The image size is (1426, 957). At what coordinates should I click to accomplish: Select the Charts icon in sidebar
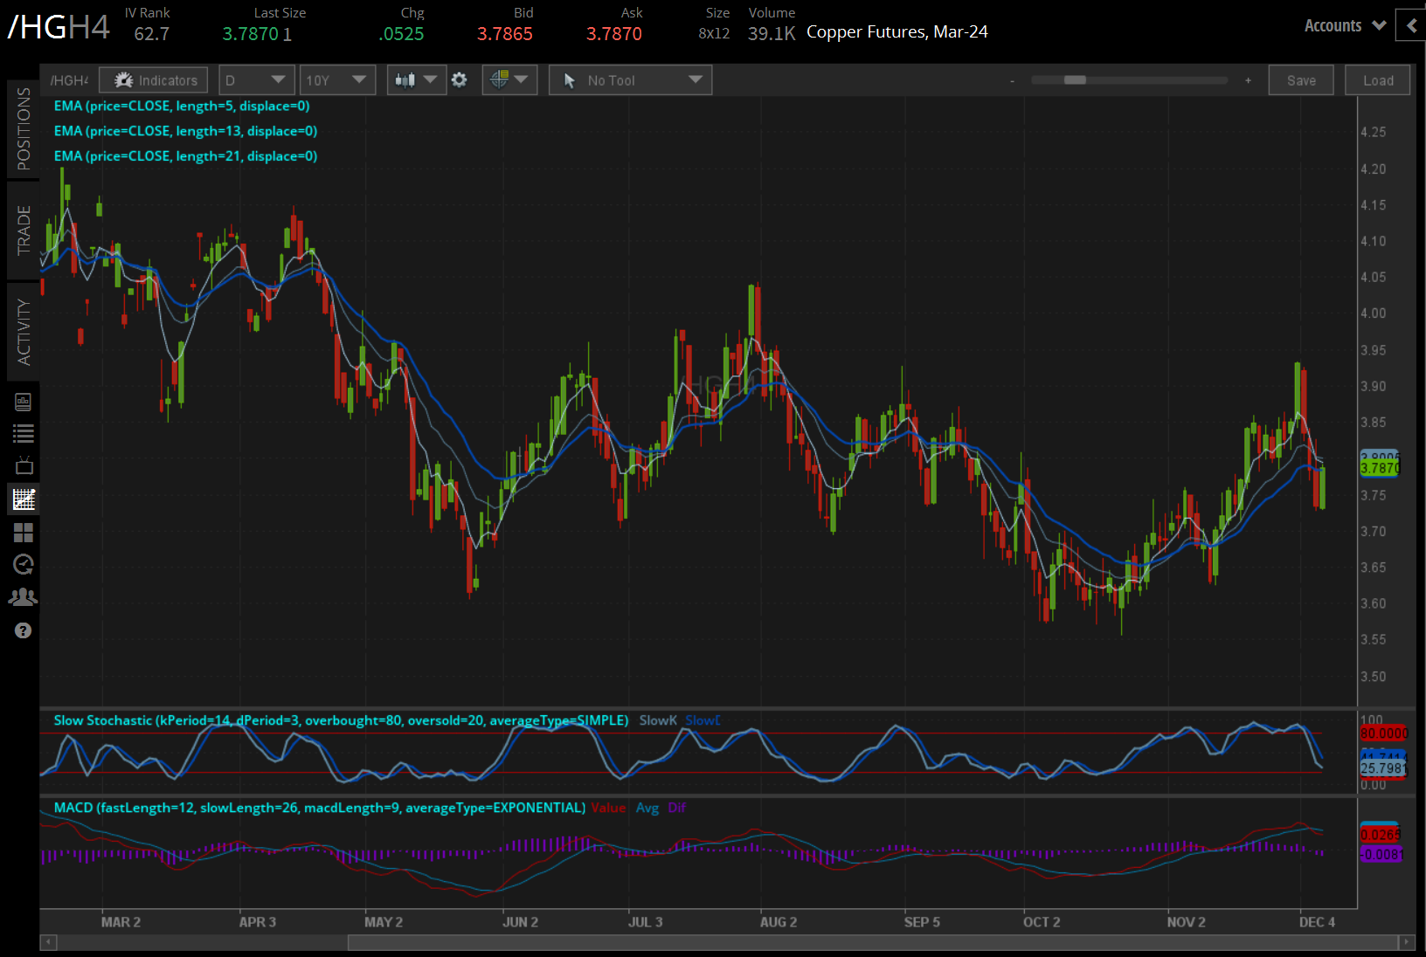point(24,499)
